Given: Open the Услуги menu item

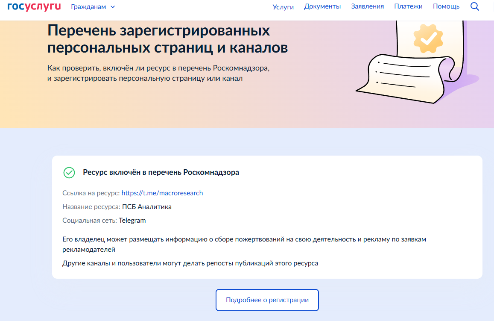Looking at the screenshot, I should click(283, 6).
